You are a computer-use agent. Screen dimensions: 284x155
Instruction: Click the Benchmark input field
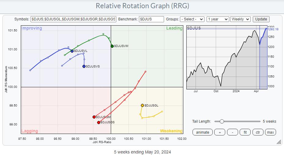coord(151,19)
